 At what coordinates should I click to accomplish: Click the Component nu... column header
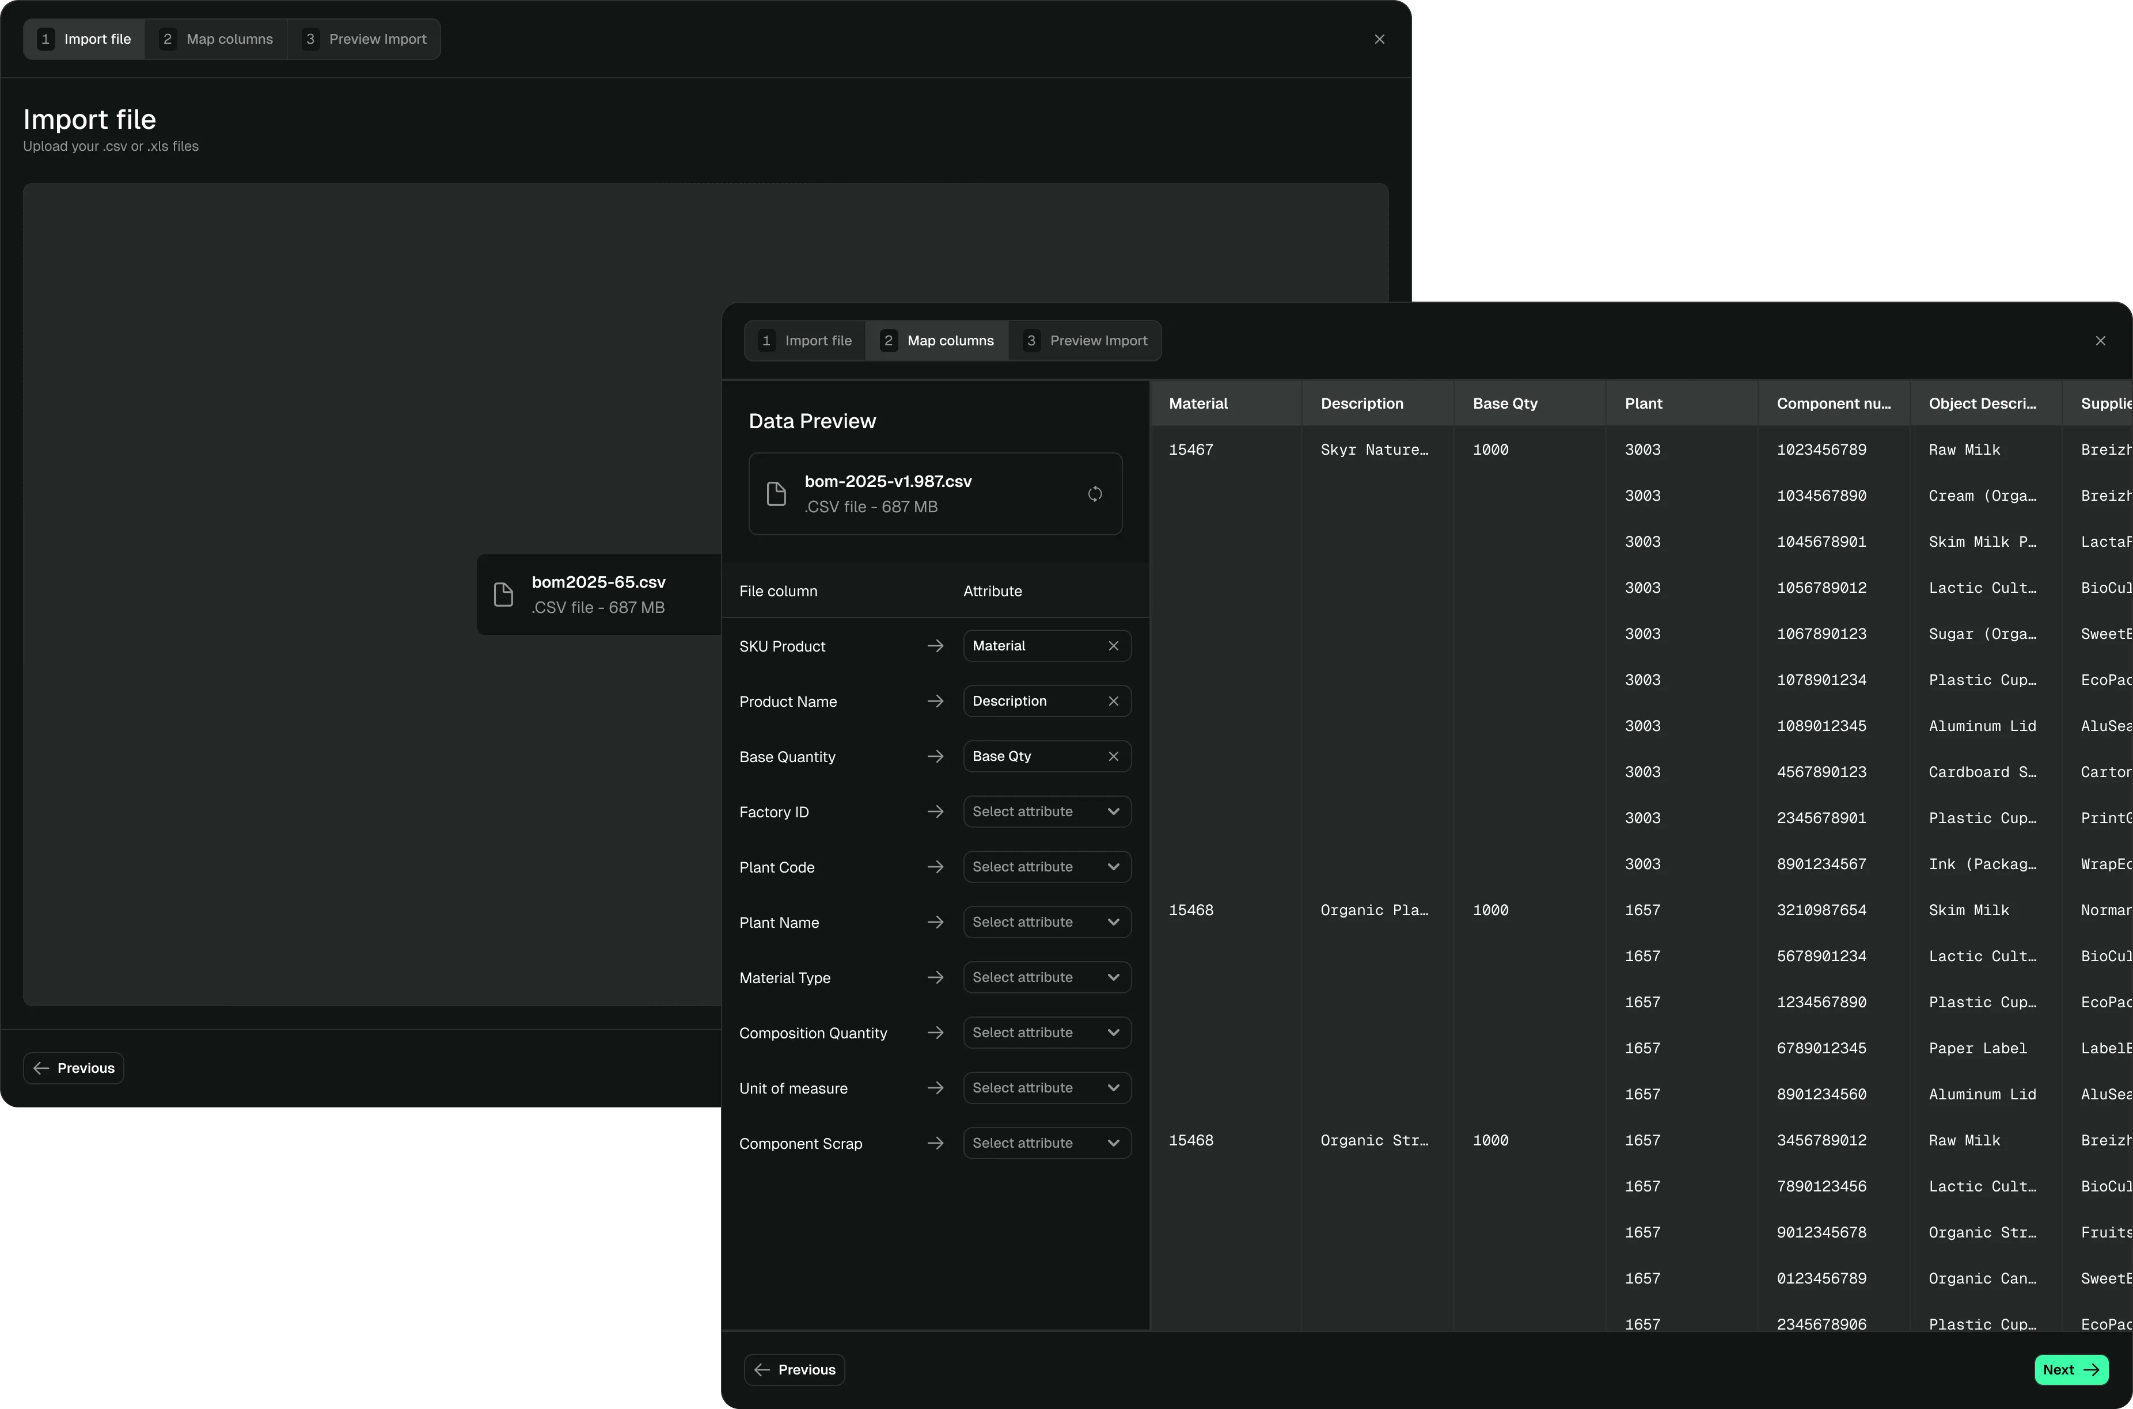pyautogui.click(x=1834, y=403)
